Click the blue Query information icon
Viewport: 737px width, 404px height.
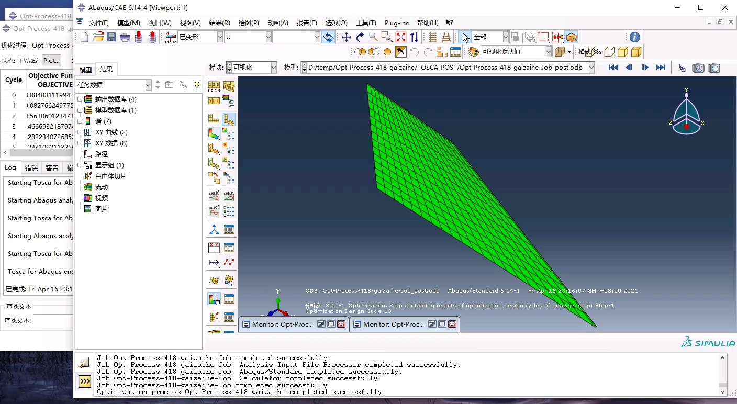coord(634,37)
